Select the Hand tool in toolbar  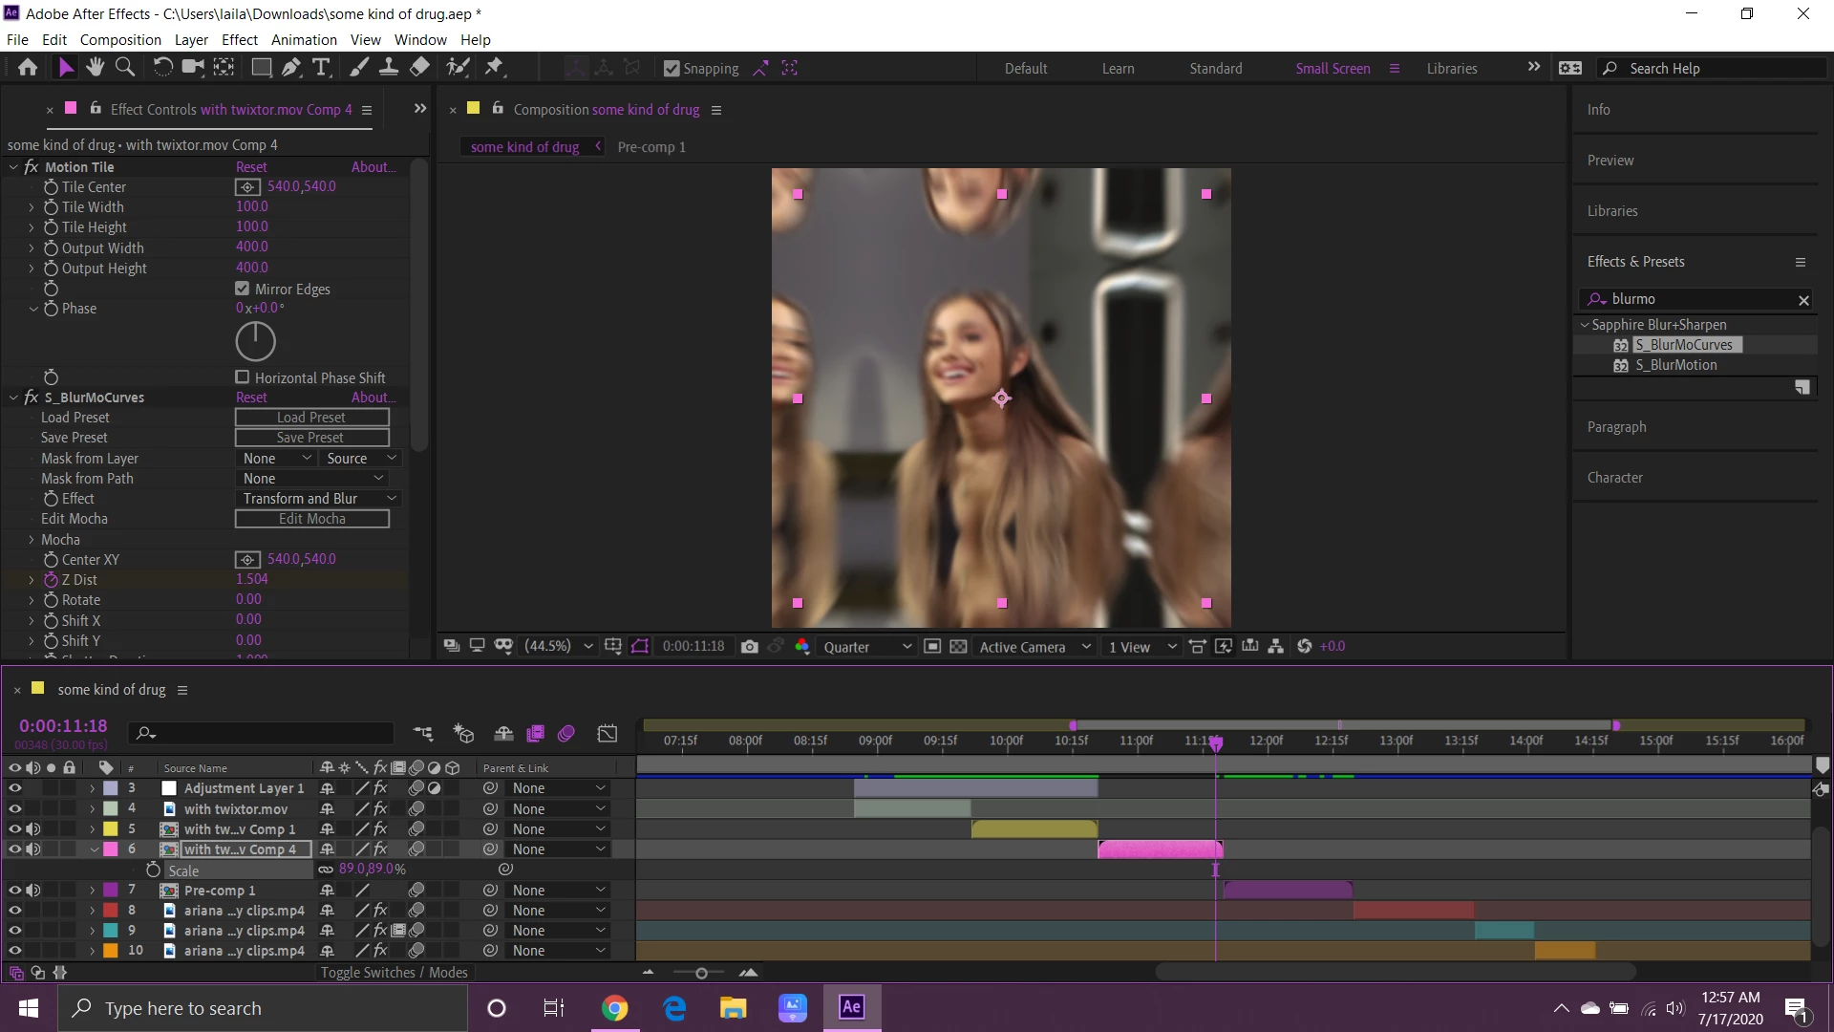point(95,68)
